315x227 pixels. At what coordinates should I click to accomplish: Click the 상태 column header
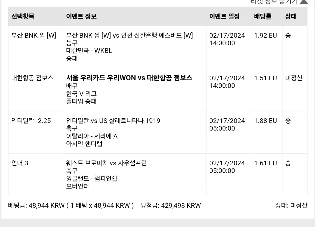tap(291, 16)
